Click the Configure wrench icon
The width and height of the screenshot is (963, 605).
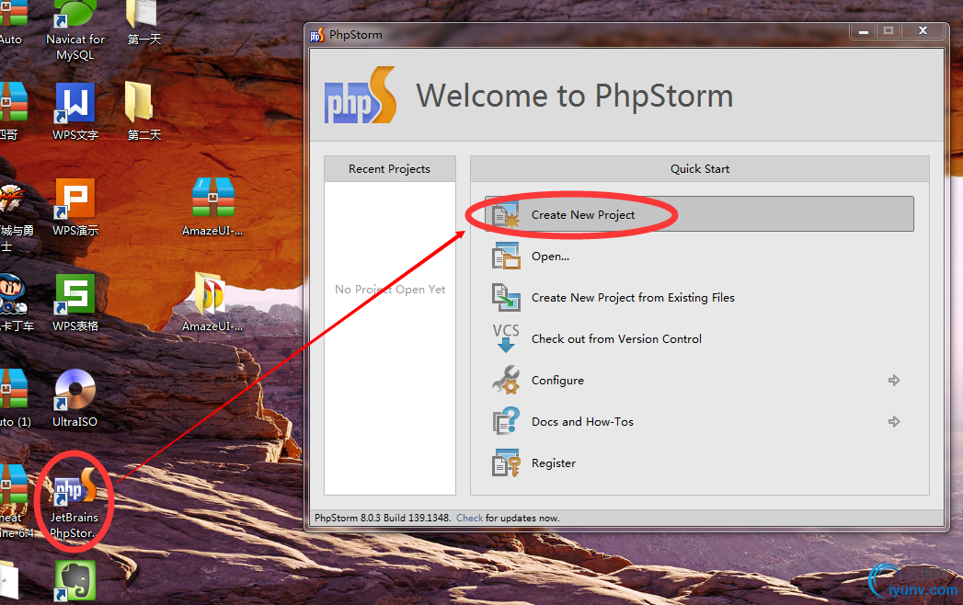point(506,381)
